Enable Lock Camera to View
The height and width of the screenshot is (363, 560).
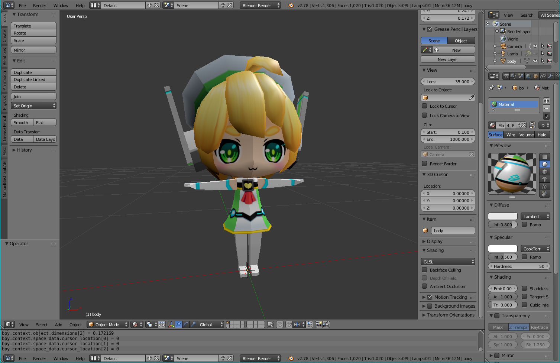tap(424, 115)
